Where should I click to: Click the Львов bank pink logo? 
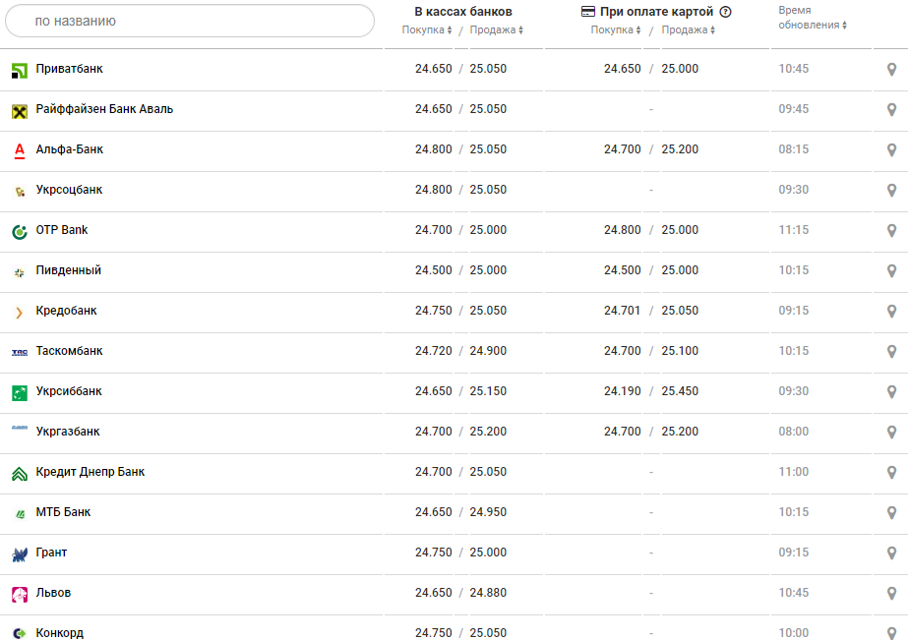pyautogui.click(x=19, y=594)
